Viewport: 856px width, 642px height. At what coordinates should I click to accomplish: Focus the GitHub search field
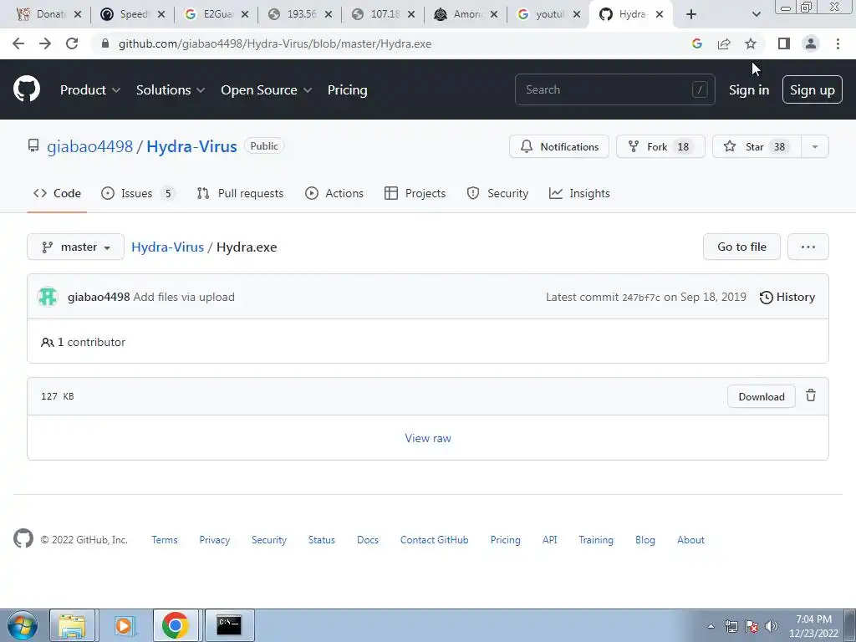[x=614, y=89]
